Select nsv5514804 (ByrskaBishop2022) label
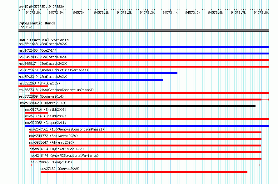This screenshot has width=278, height=184. tap(57, 149)
